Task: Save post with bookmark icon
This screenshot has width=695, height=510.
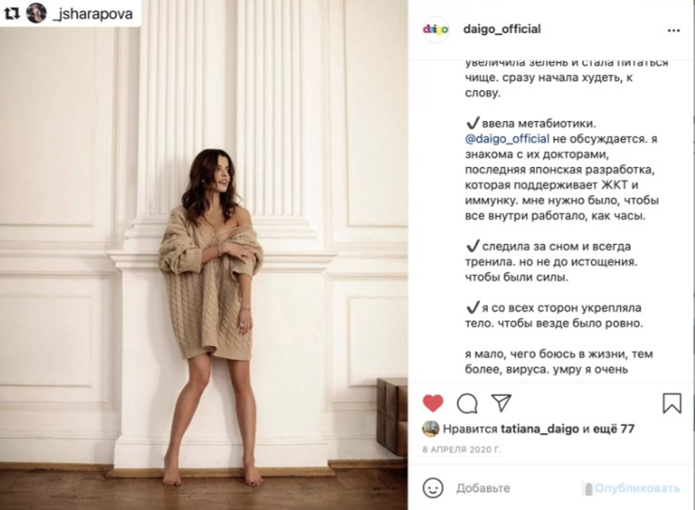Action: pyautogui.click(x=672, y=403)
